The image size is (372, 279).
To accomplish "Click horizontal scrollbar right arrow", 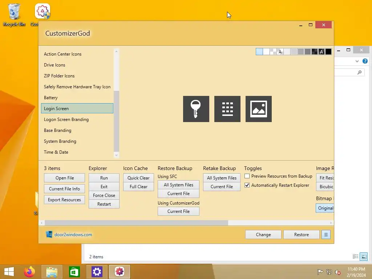I will point(331,223).
